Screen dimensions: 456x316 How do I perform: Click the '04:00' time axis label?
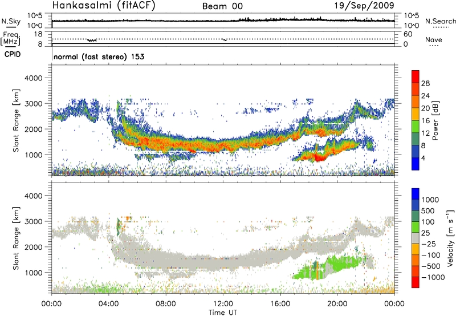[x=108, y=304]
